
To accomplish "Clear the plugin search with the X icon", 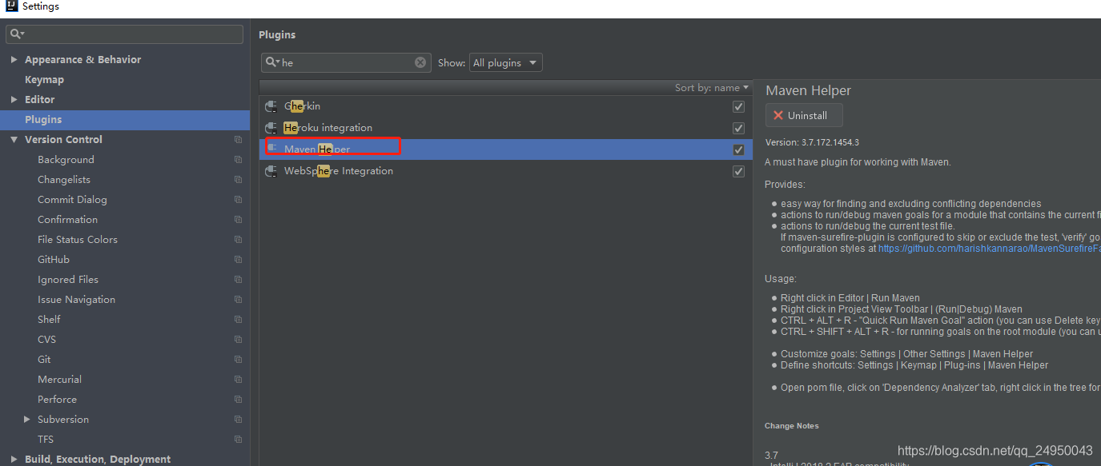I will tap(420, 62).
